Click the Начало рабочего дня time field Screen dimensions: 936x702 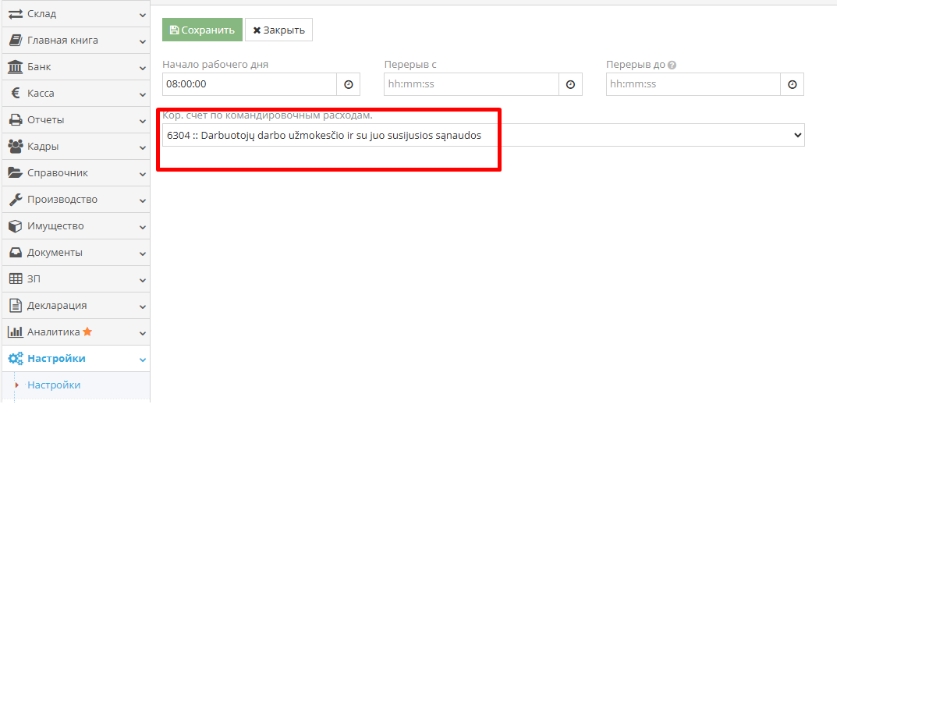coord(249,84)
